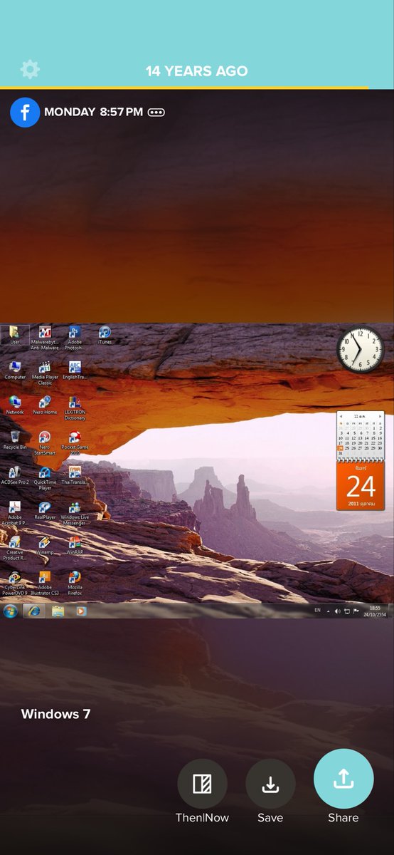Click the orange date 24 panel

click(x=361, y=485)
